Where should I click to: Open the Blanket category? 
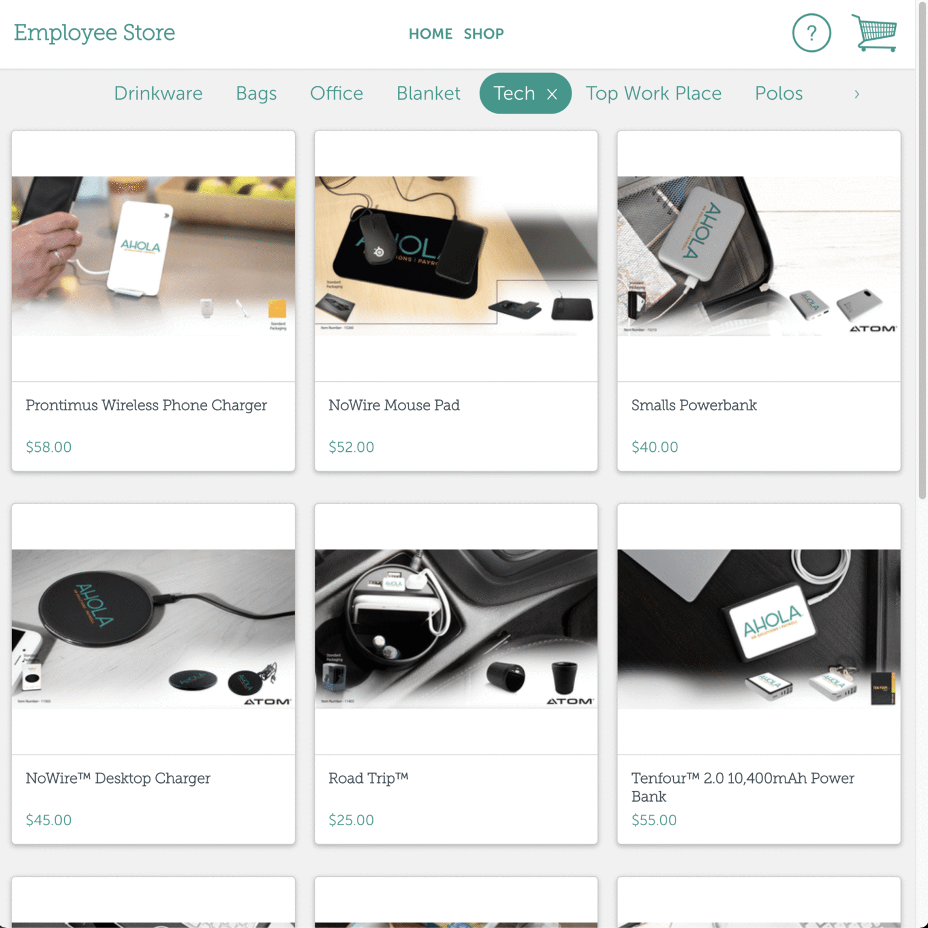(x=428, y=94)
